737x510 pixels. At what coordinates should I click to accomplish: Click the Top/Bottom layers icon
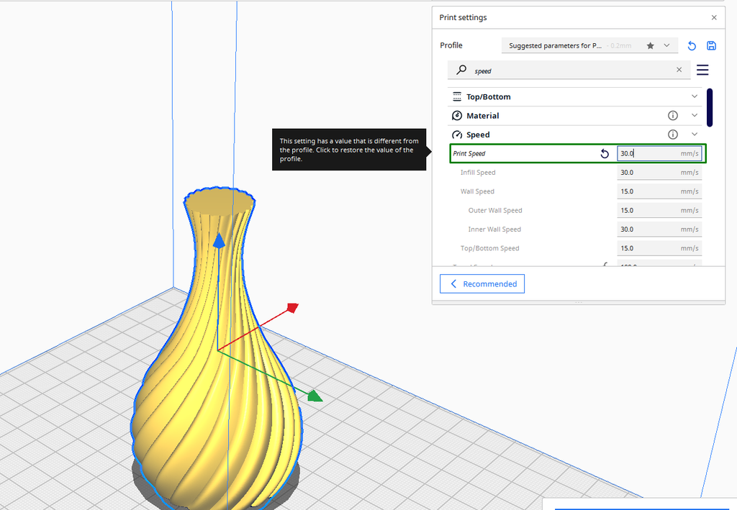[x=457, y=96]
